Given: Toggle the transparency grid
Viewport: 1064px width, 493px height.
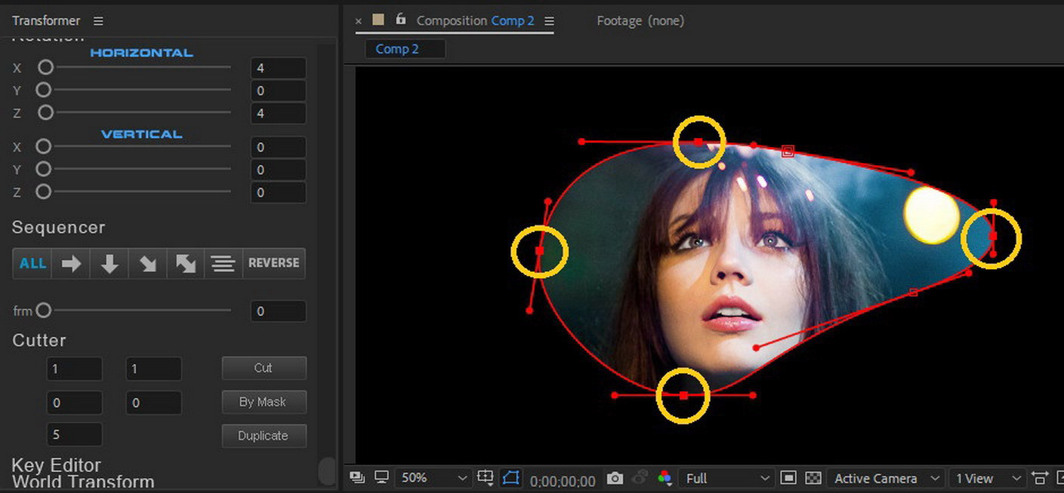Looking at the screenshot, I should [x=813, y=478].
